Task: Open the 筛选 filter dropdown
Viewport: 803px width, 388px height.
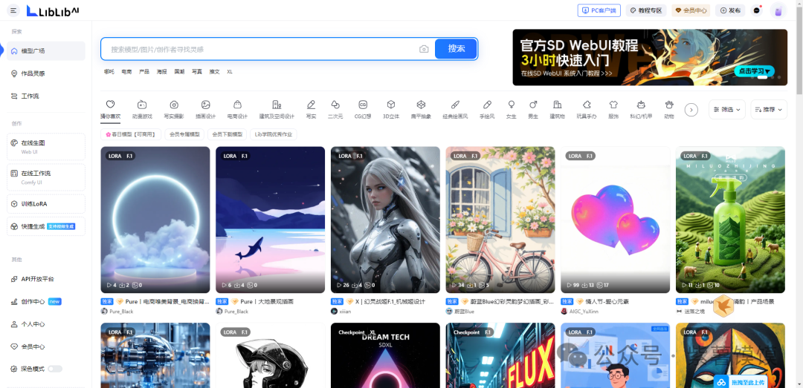Action: [726, 109]
